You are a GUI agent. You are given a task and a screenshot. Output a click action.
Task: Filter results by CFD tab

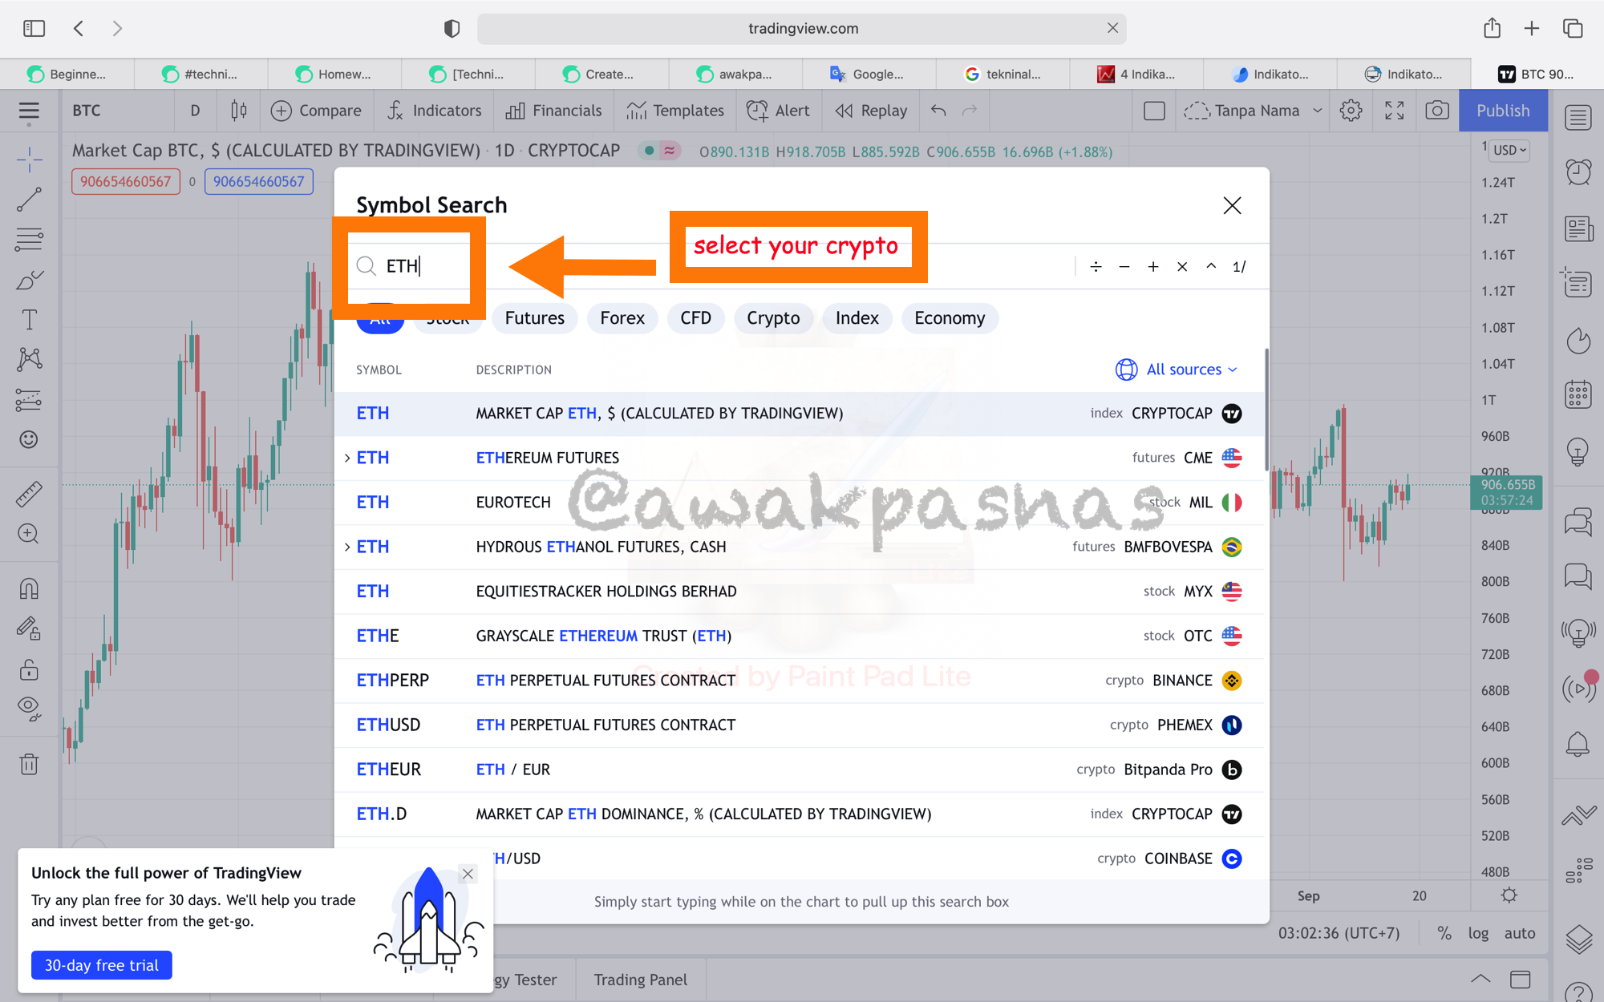pyautogui.click(x=695, y=318)
